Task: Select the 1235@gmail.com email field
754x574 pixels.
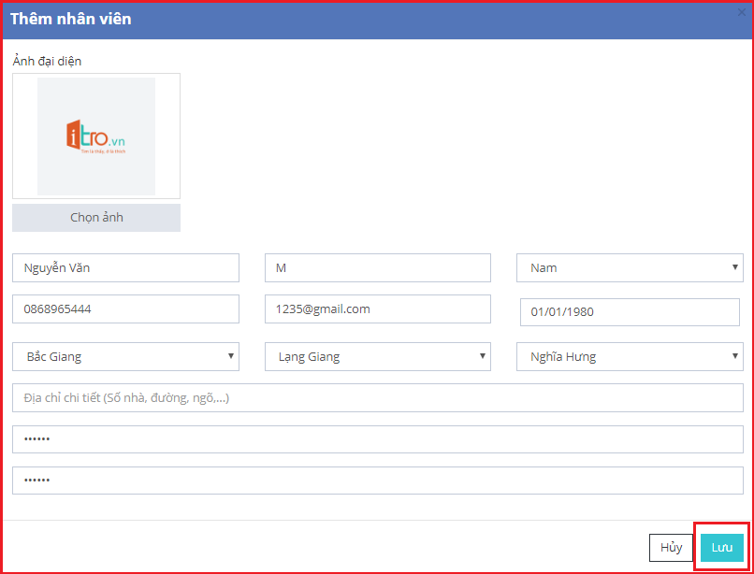Action: click(377, 309)
